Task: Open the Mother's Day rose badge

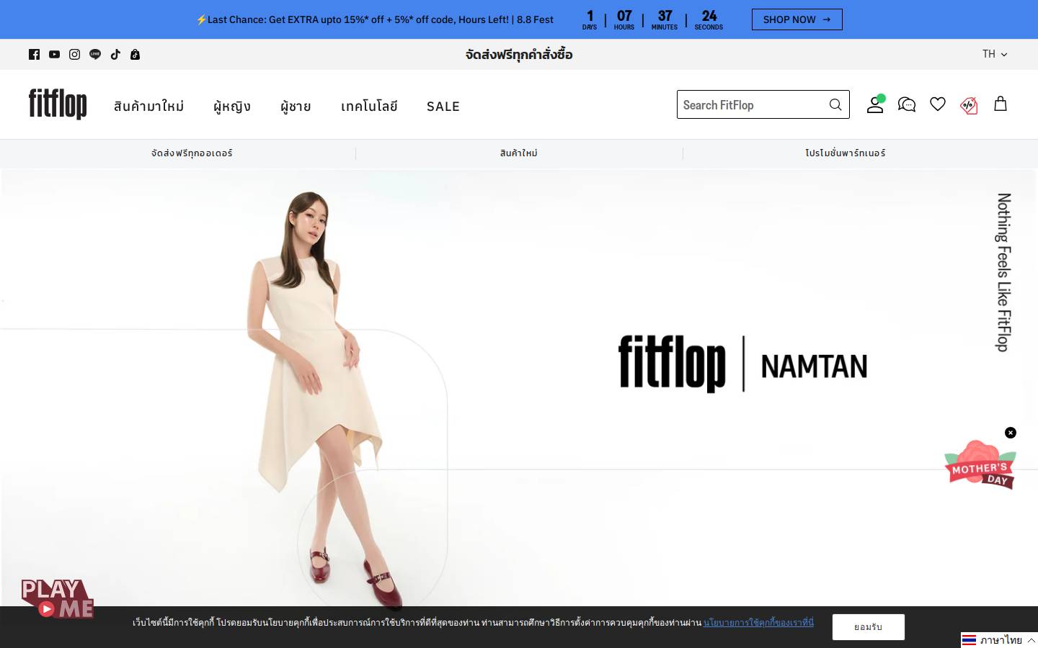Action: click(x=980, y=465)
